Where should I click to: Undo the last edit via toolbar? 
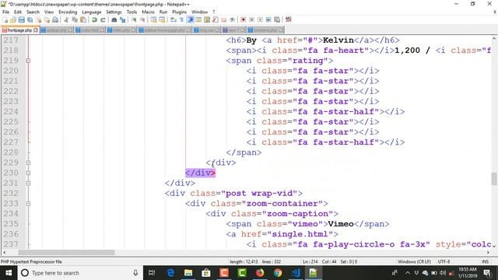click(x=94, y=19)
